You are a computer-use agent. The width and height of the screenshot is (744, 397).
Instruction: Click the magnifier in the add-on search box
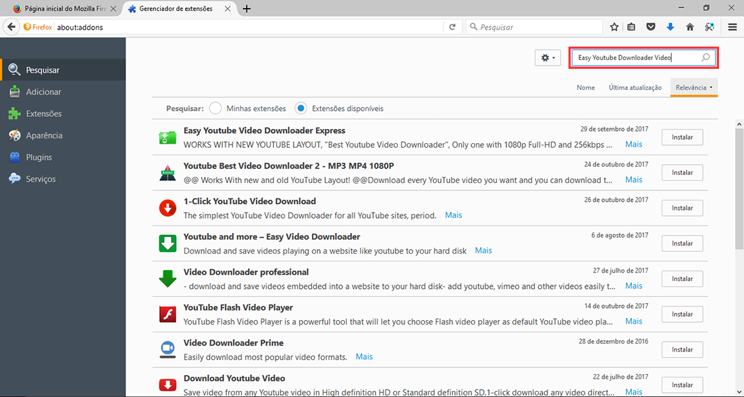pos(706,57)
